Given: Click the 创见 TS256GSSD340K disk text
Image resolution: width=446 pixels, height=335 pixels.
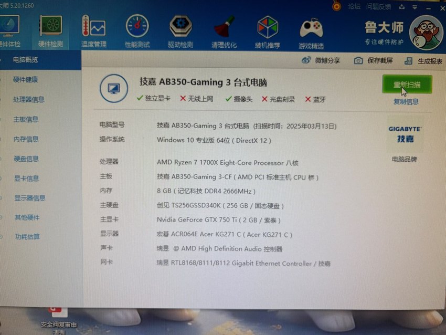Looking at the screenshot, I should point(220,205).
